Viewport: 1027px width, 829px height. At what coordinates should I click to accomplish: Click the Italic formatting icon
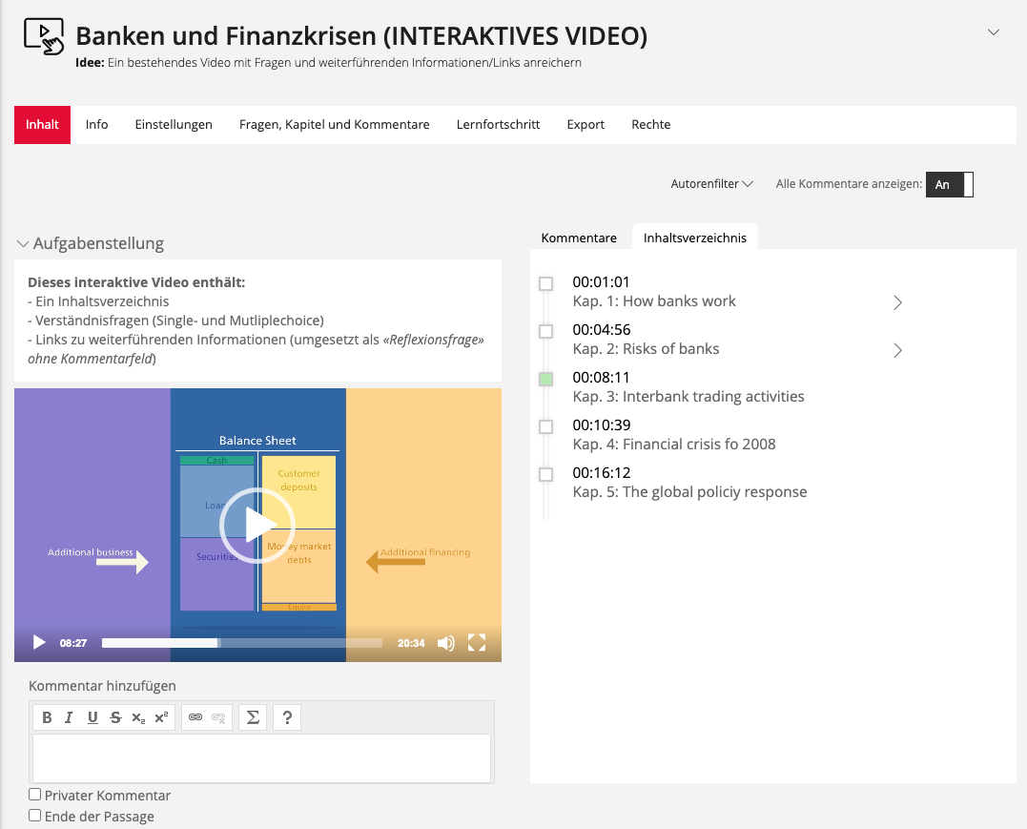(69, 717)
